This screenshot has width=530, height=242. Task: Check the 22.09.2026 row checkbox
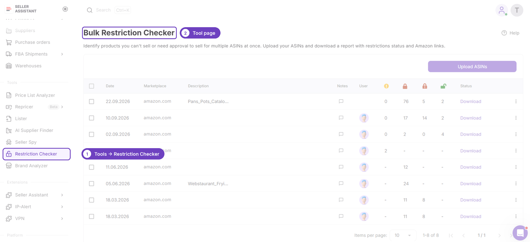tap(92, 102)
